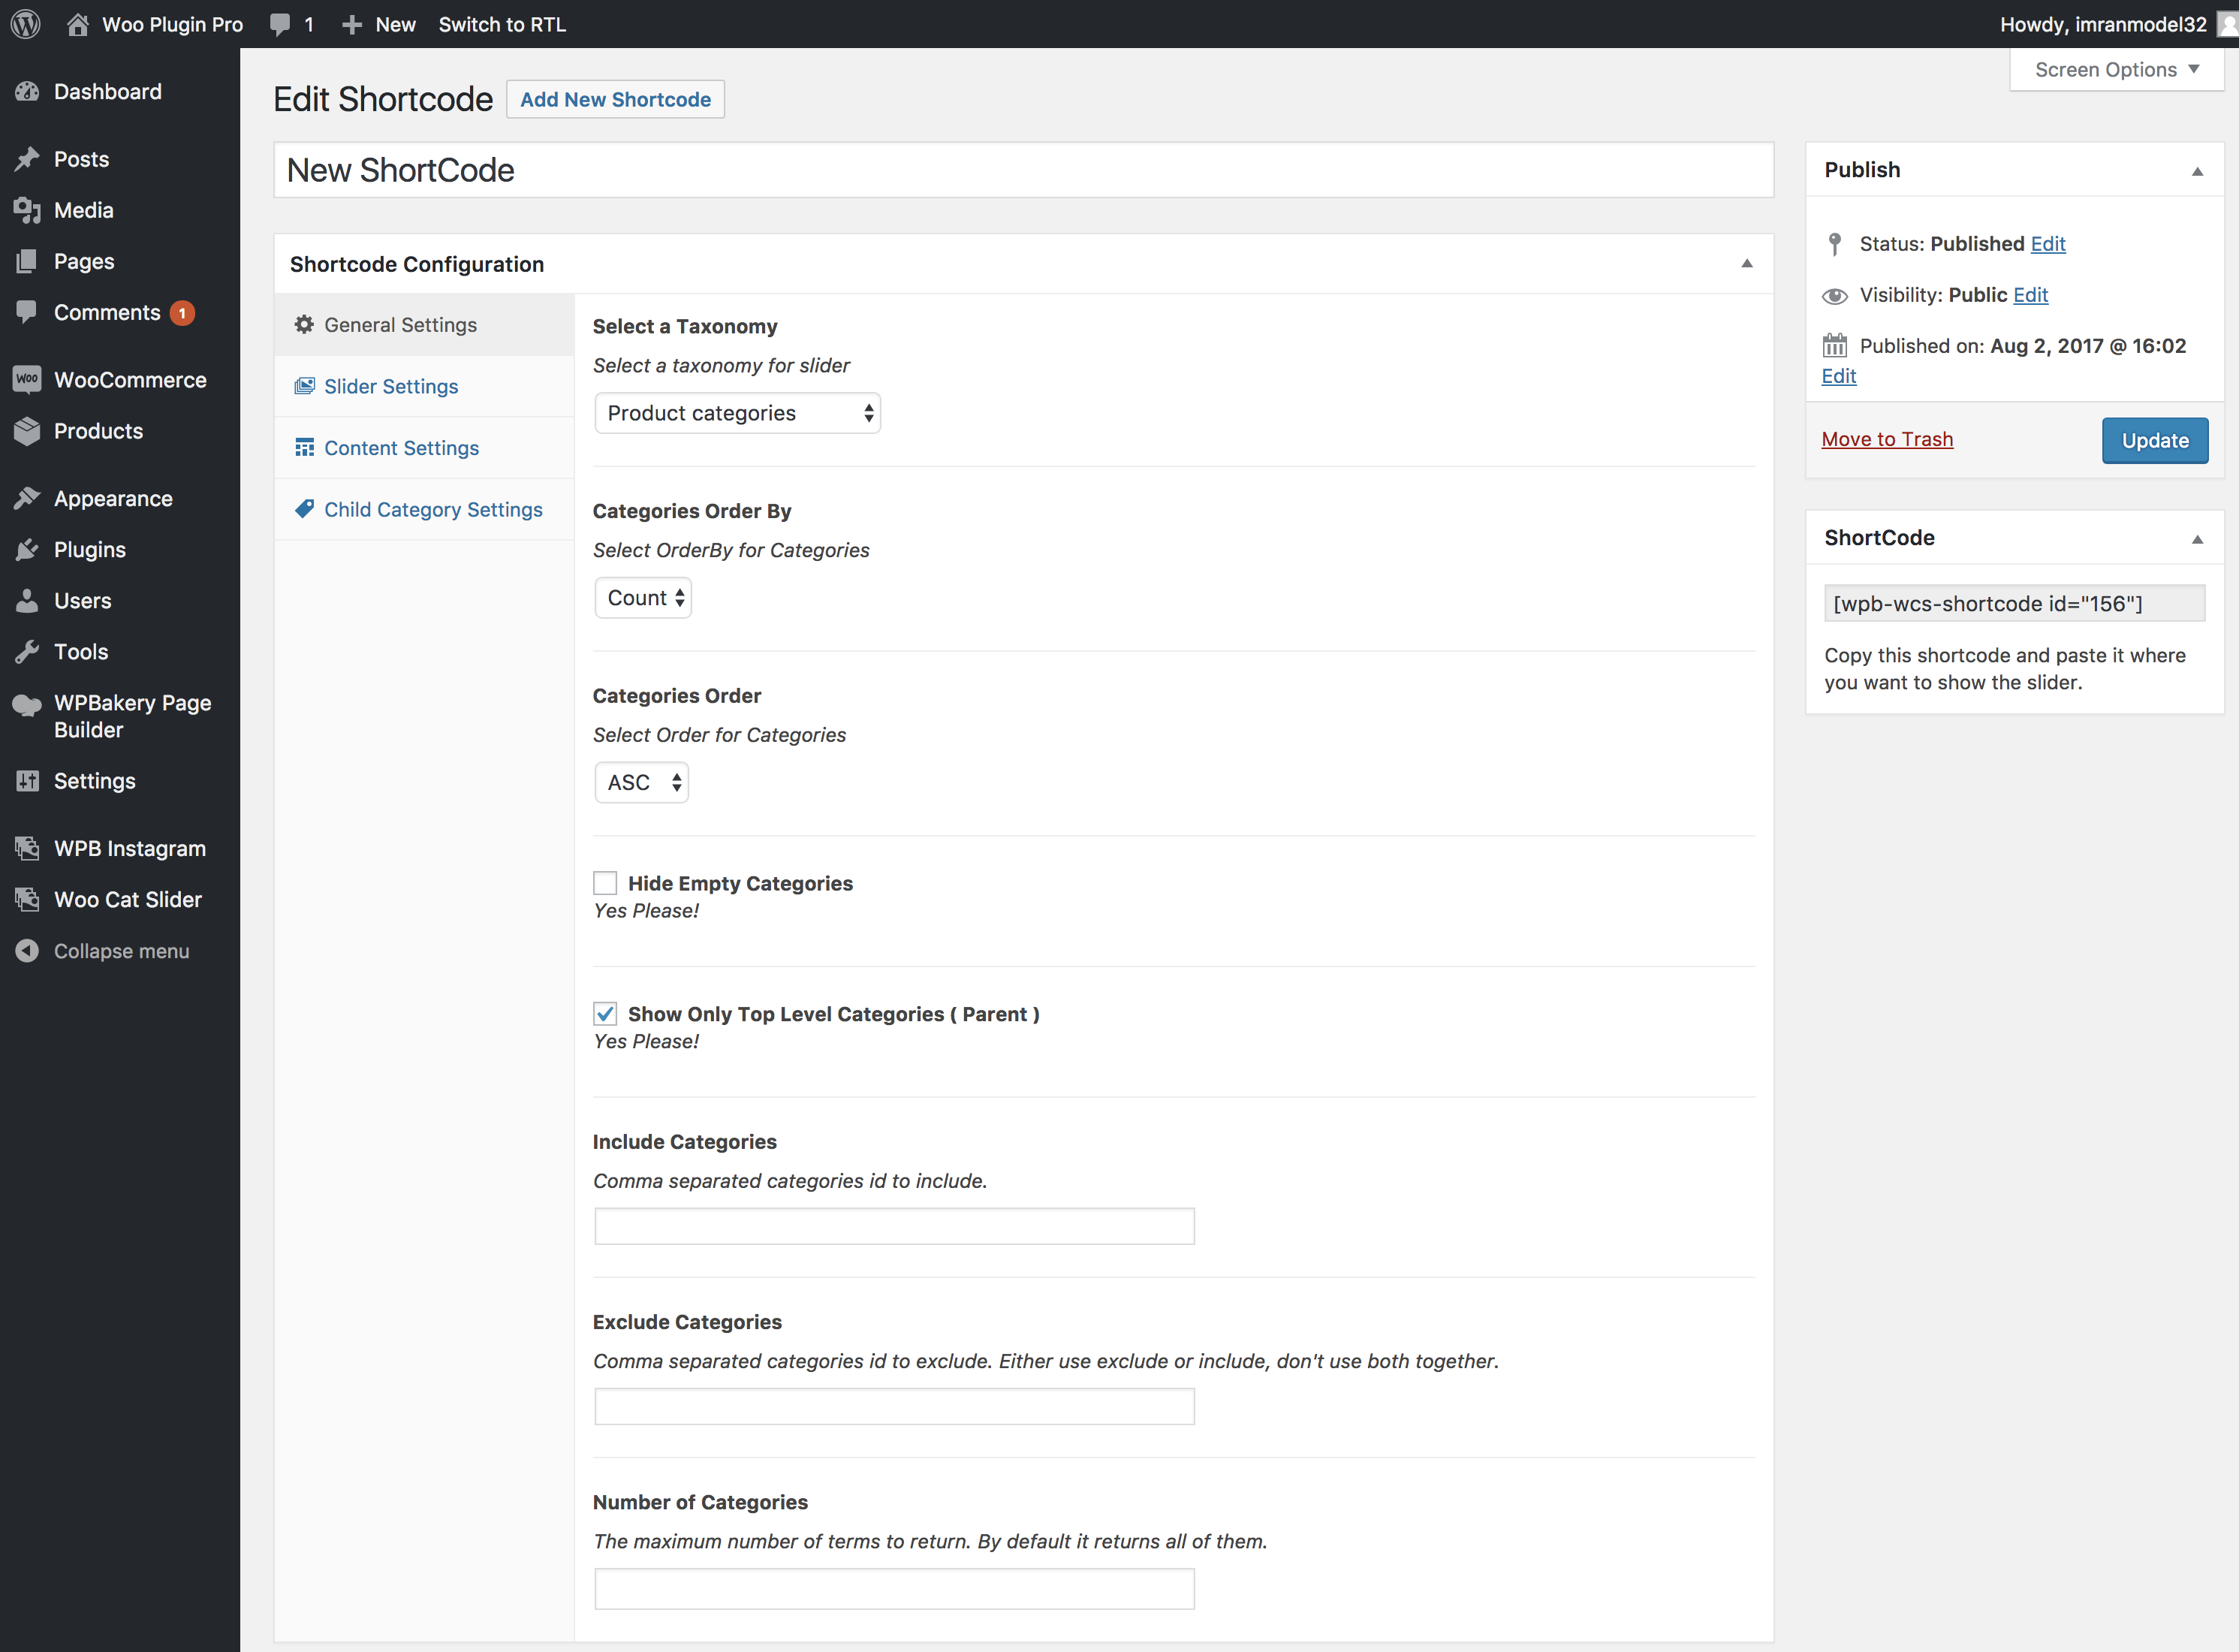Viewport: 2239px width, 1652px height.
Task: Click the plus icon beside New
Action: click(x=351, y=25)
